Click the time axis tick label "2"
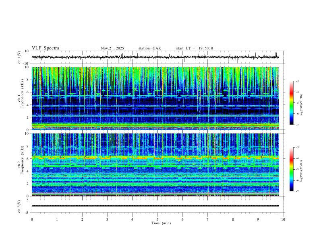 (82, 219)
